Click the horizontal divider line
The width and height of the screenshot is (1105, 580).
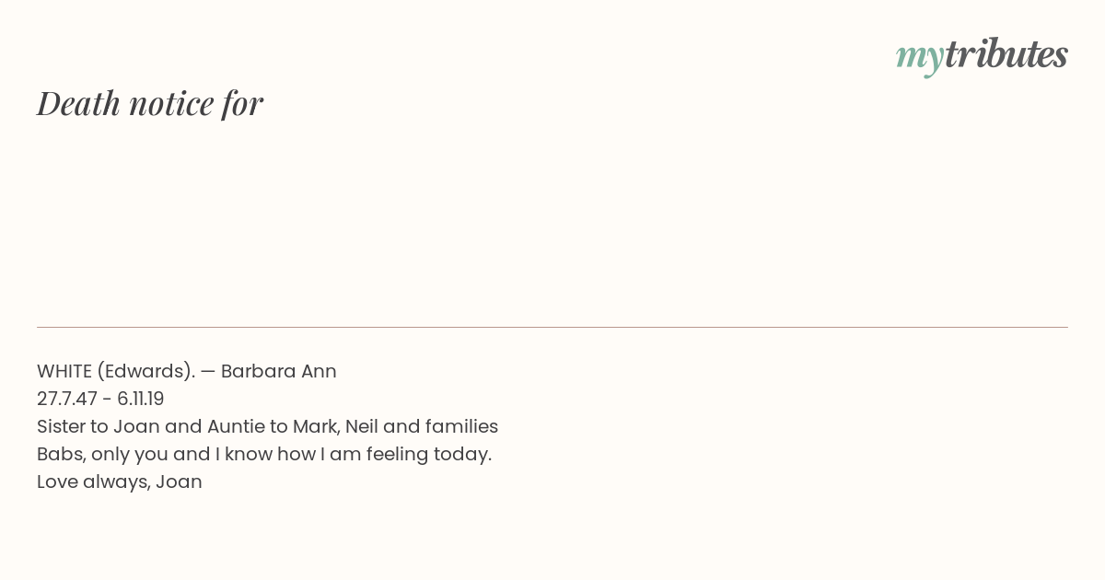pyautogui.click(x=552, y=327)
